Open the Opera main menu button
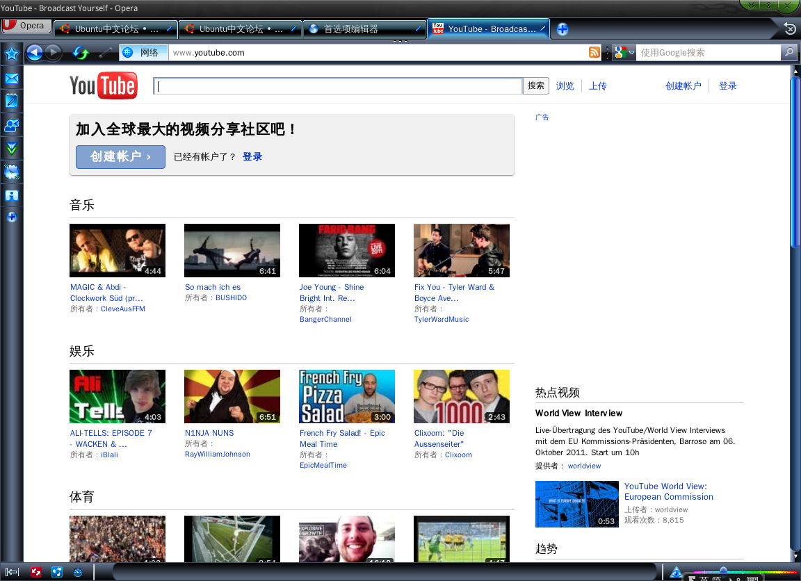Image resolution: width=801 pixels, height=581 pixels. coord(26,26)
